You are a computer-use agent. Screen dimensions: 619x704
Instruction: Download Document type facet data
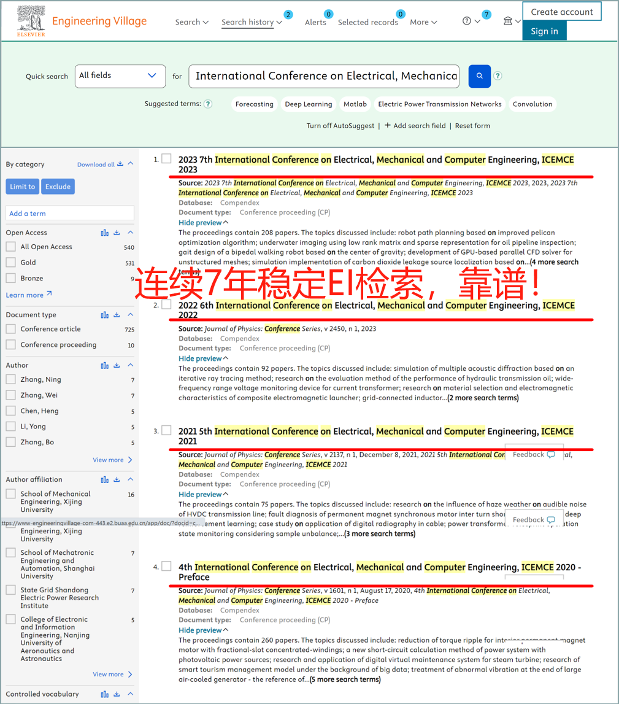[x=117, y=315]
